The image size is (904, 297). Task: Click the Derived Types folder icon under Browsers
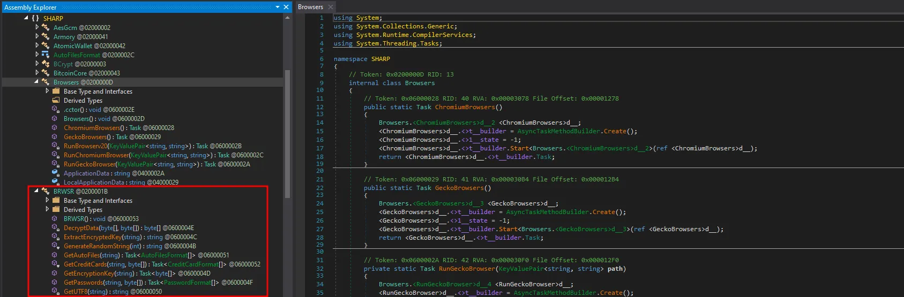pos(56,101)
